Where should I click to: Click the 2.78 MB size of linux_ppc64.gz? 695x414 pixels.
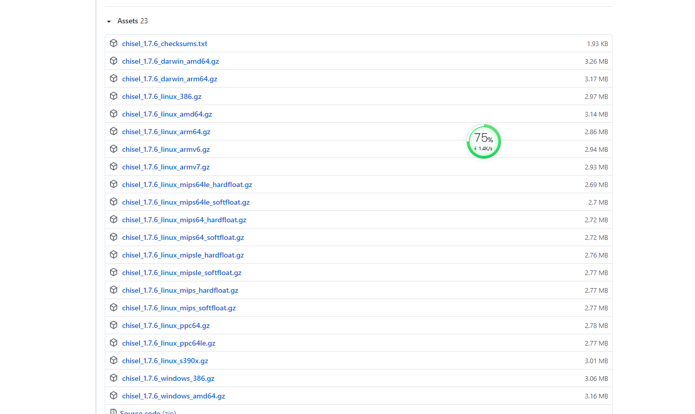pyautogui.click(x=596, y=326)
